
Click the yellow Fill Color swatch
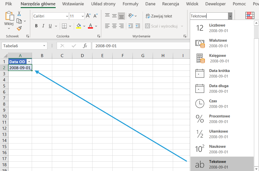tap(78, 26)
